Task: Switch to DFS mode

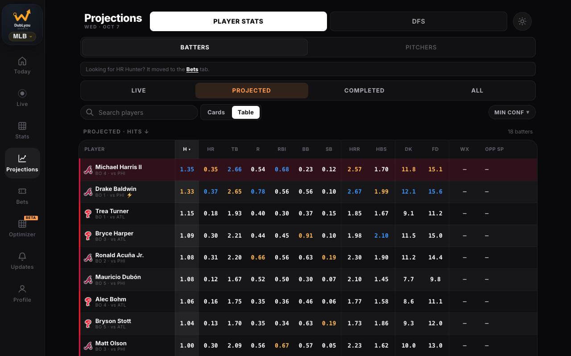Action: pyautogui.click(x=418, y=21)
